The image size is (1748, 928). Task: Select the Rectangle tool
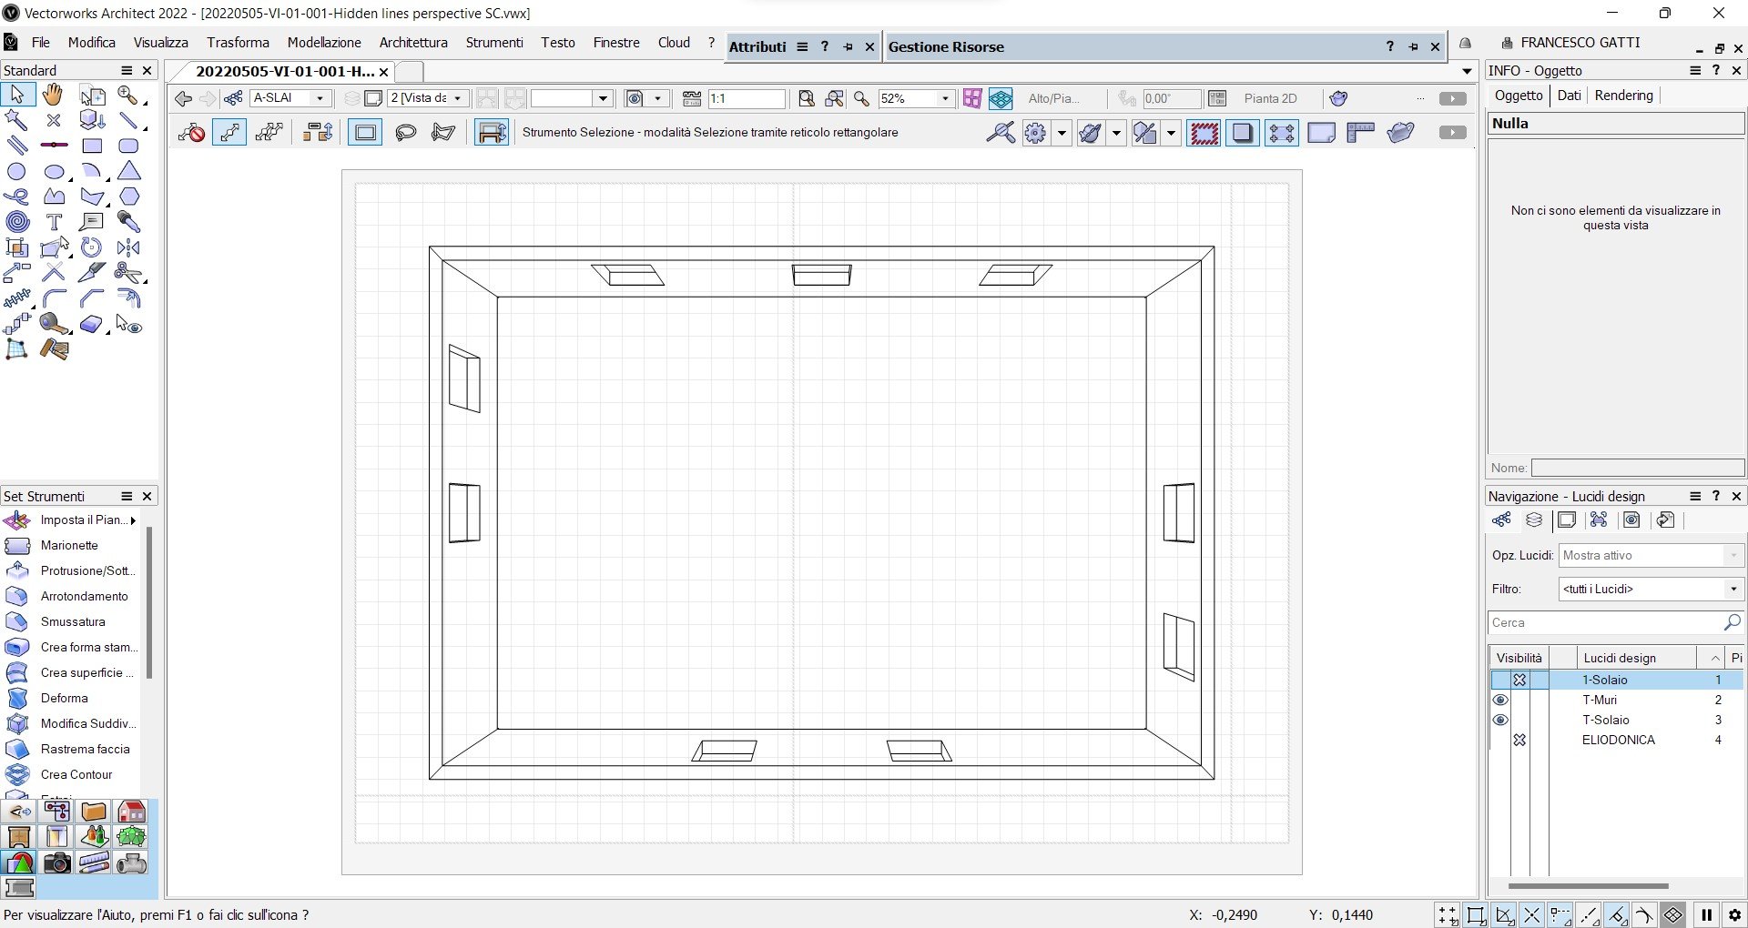pos(92,145)
